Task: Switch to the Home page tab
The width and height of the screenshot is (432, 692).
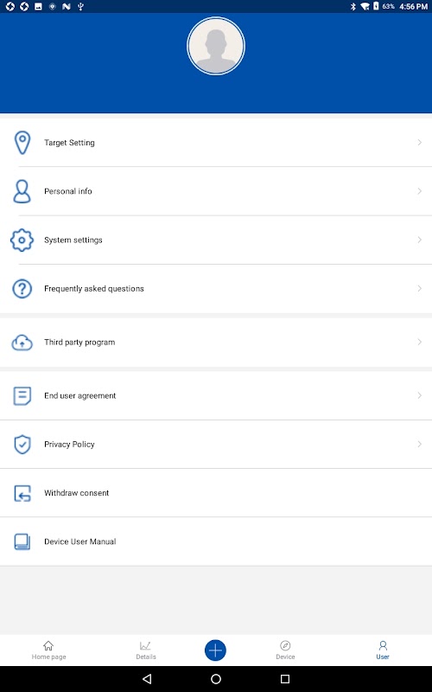Action: pos(48,650)
